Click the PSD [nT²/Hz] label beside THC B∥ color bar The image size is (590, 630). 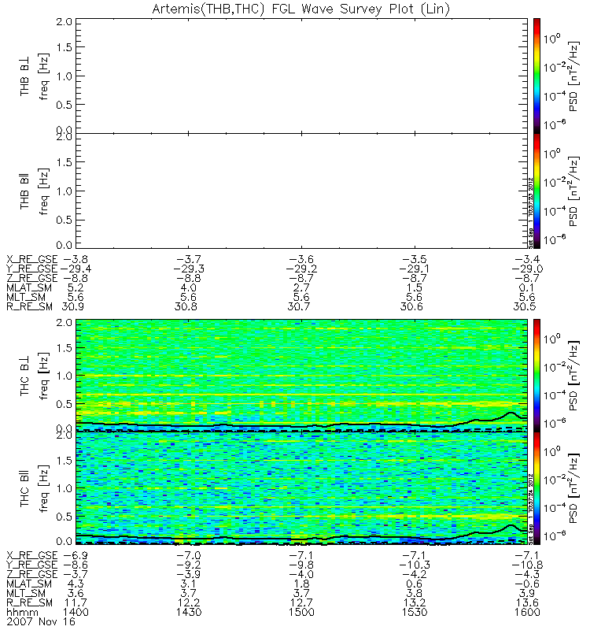(x=573, y=488)
